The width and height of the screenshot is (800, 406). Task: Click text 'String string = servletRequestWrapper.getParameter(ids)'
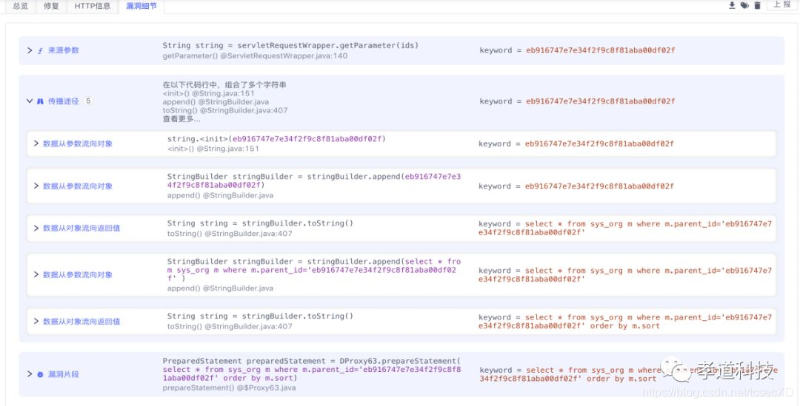(291, 45)
